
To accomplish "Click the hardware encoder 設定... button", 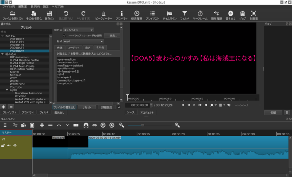I will click(x=113, y=36).
